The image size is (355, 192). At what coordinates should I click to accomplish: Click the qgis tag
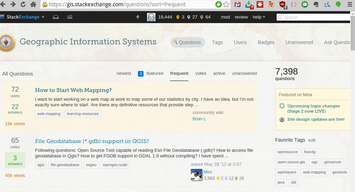(x=41, y=165)
